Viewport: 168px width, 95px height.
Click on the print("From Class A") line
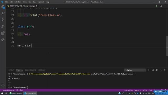pos(46,15)
